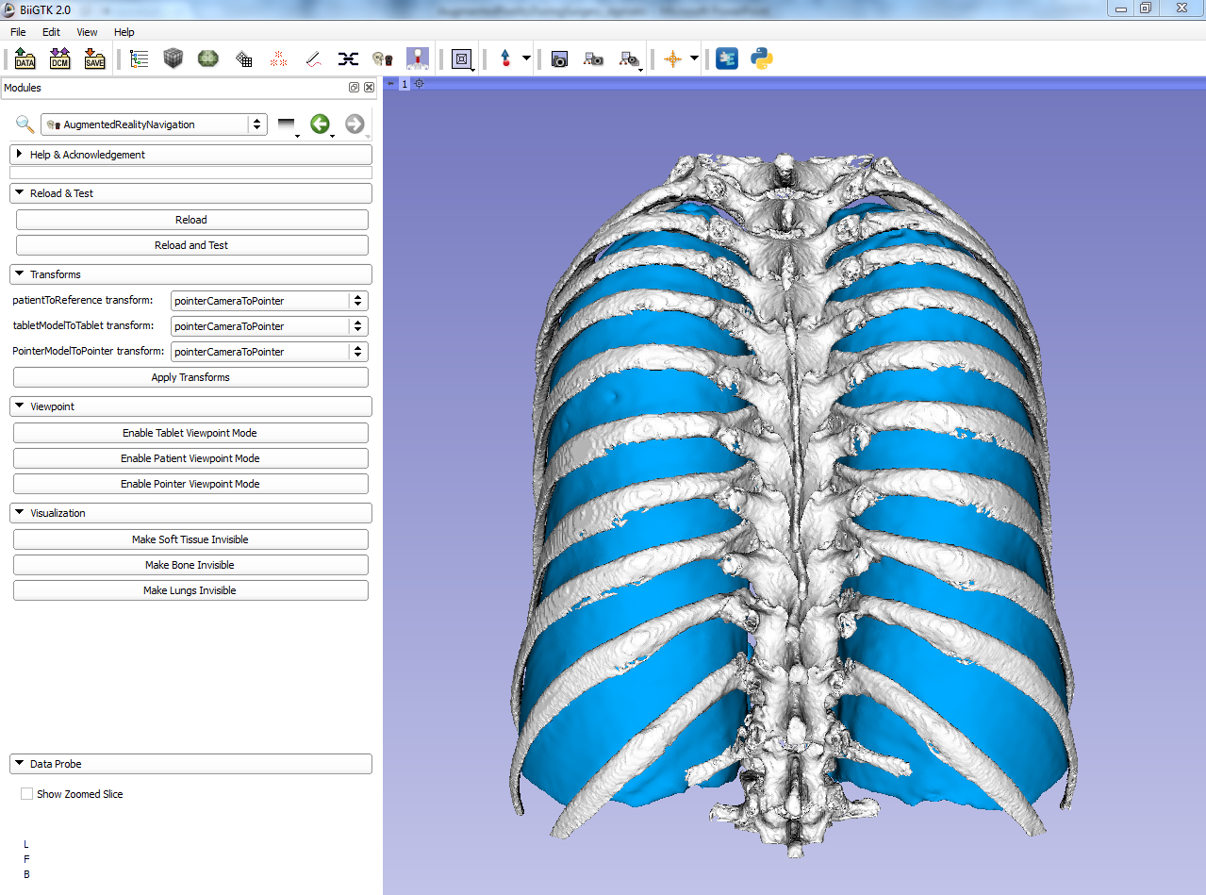Toggle the crosshair icon in toolbar

[672, 59]
